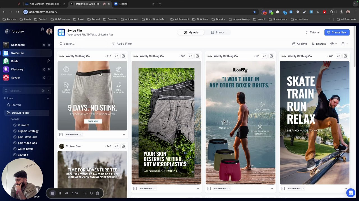Remove contenders tag from 5 Days ad
Image resolution: width=359 pixels, height=201 pixels.
coord(81,135)
